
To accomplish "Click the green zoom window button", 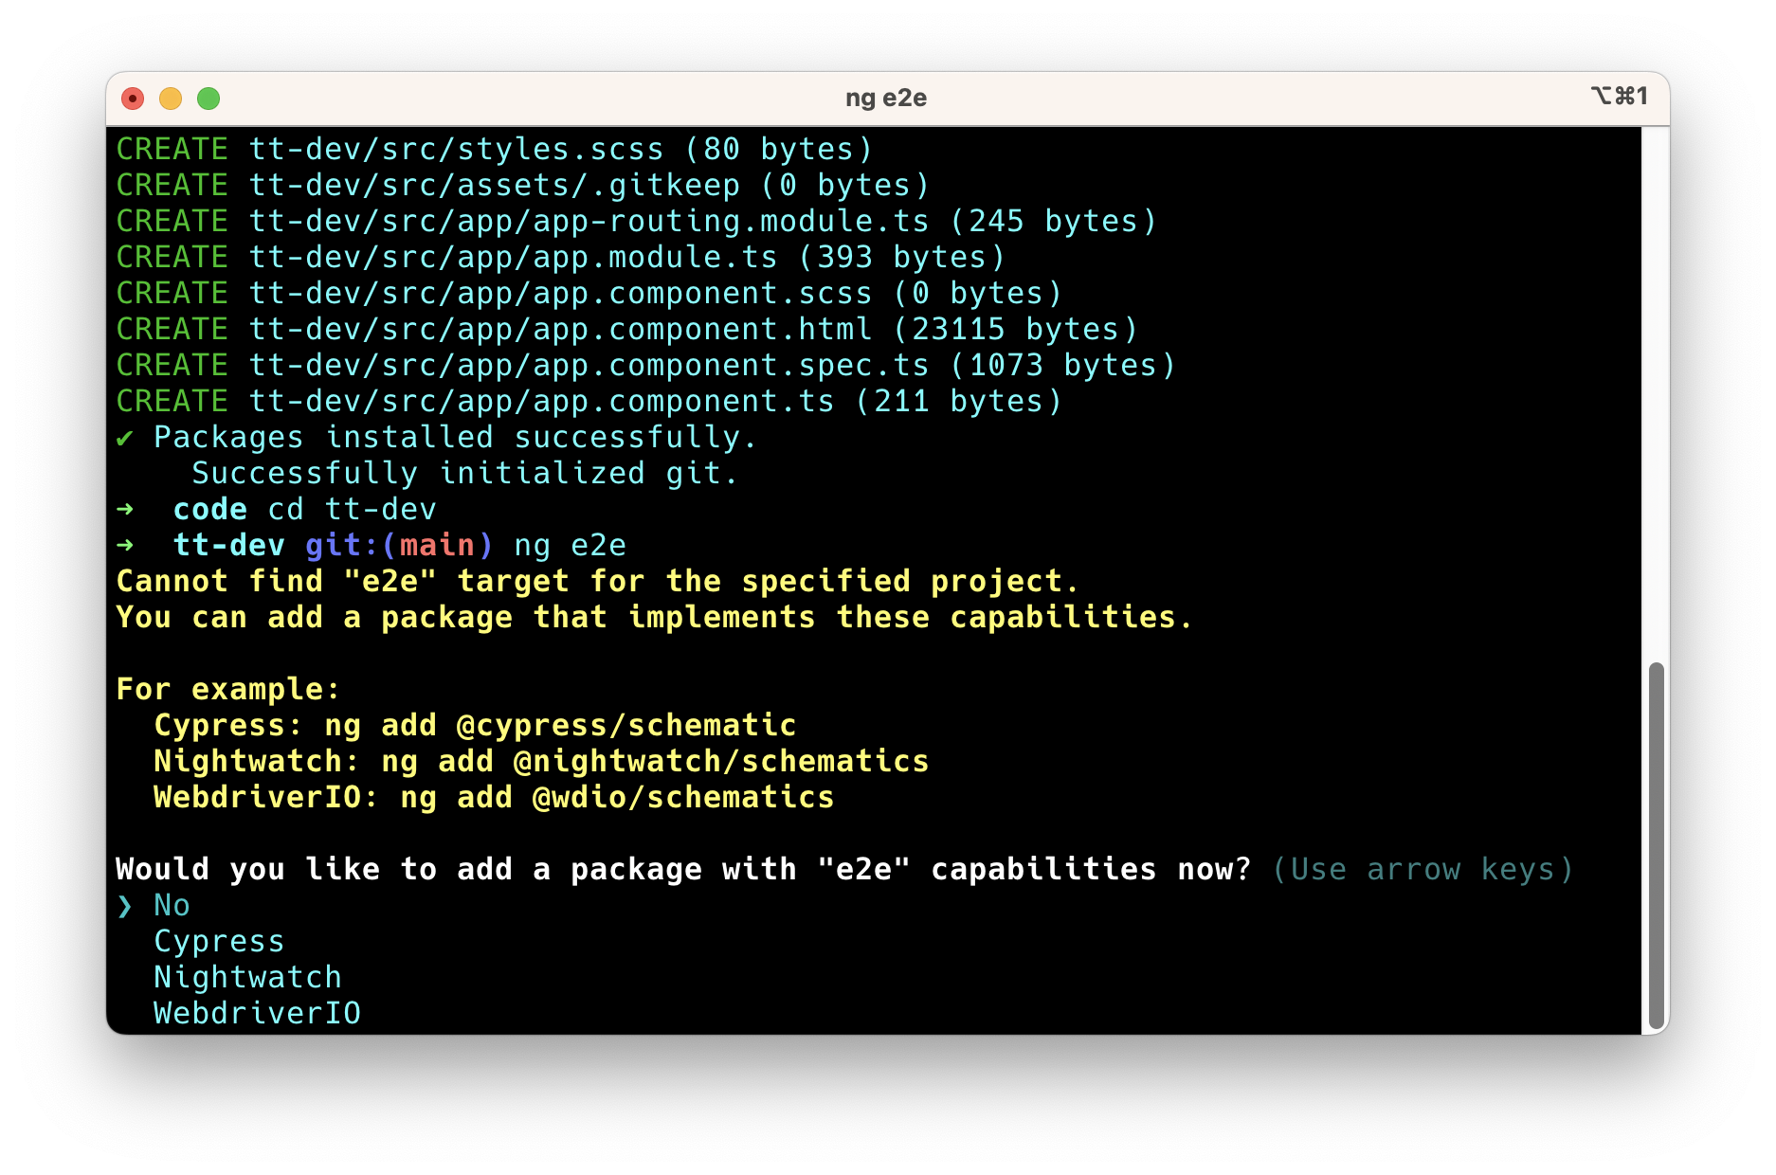I will pyautogui.click(x=208, y=98).
